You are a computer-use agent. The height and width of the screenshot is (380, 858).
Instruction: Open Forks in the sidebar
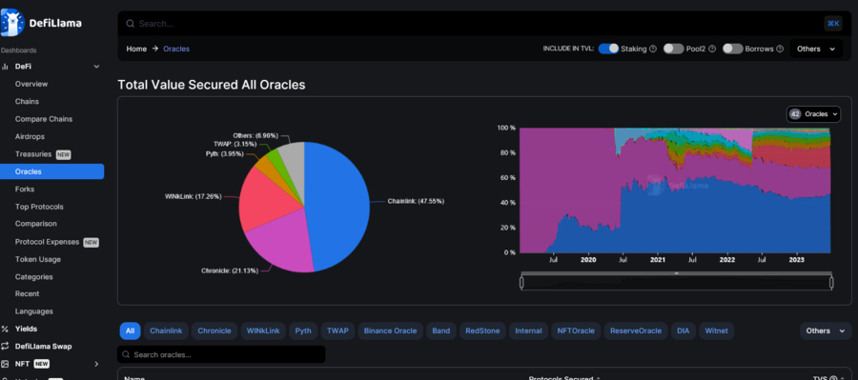click(25, 190)
